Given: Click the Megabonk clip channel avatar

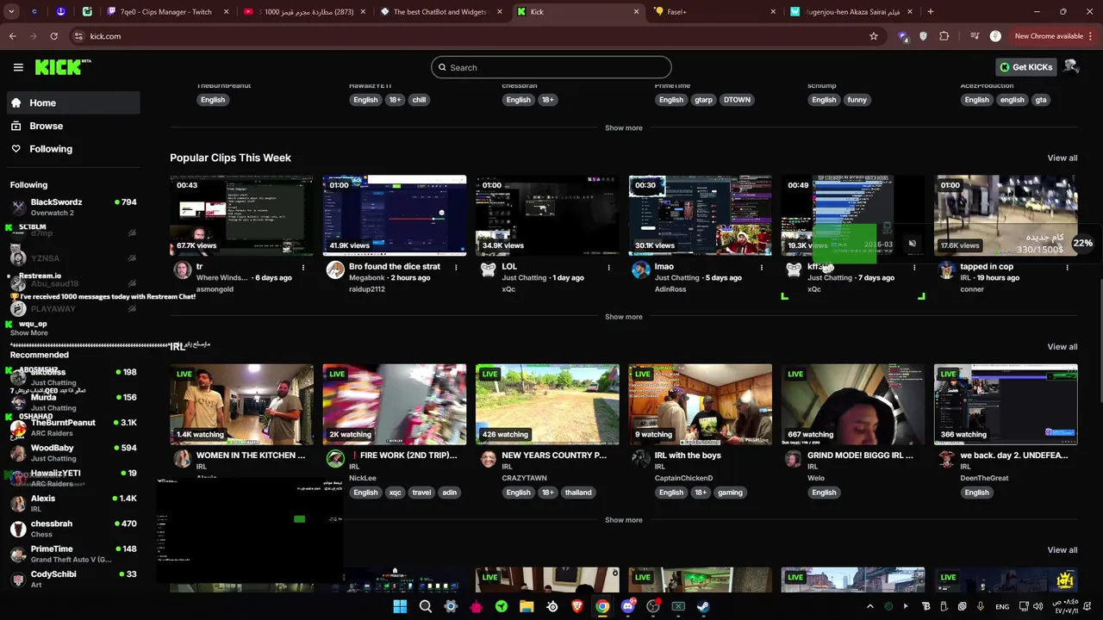Looking at the screenshot, I should click(x=335, y=270).
